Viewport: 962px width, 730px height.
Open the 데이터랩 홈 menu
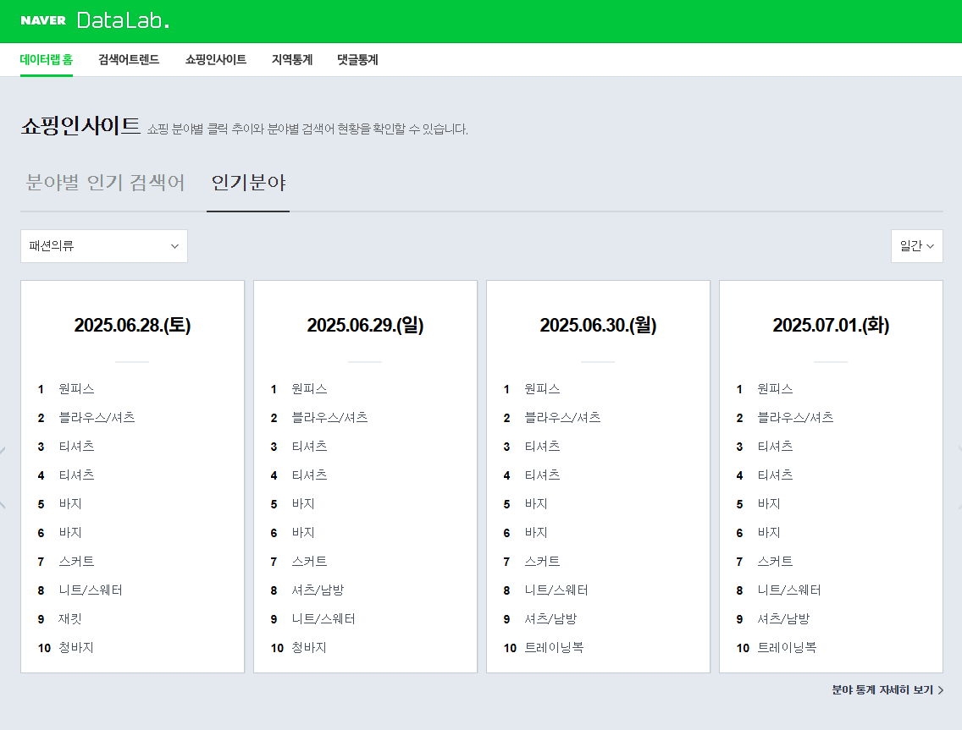click(x=47, y=59)
